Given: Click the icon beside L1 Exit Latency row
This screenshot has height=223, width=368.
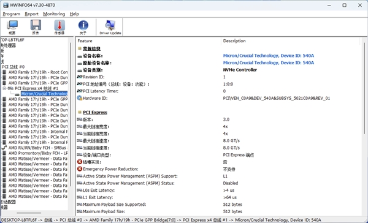Looking at the screenshot, I should (80, 197).
